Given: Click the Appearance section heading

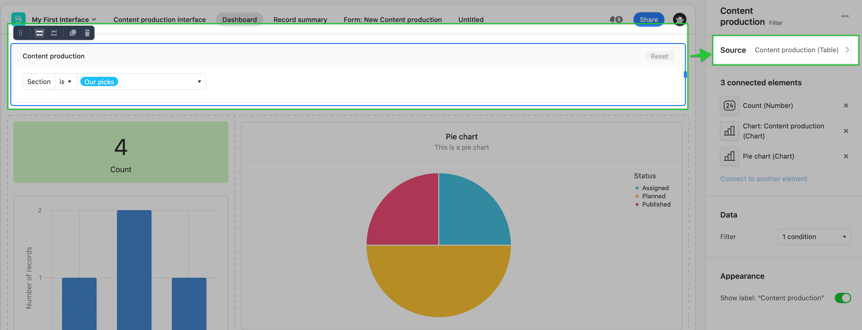Looking at the screenshot, I should tap(742, 276).
